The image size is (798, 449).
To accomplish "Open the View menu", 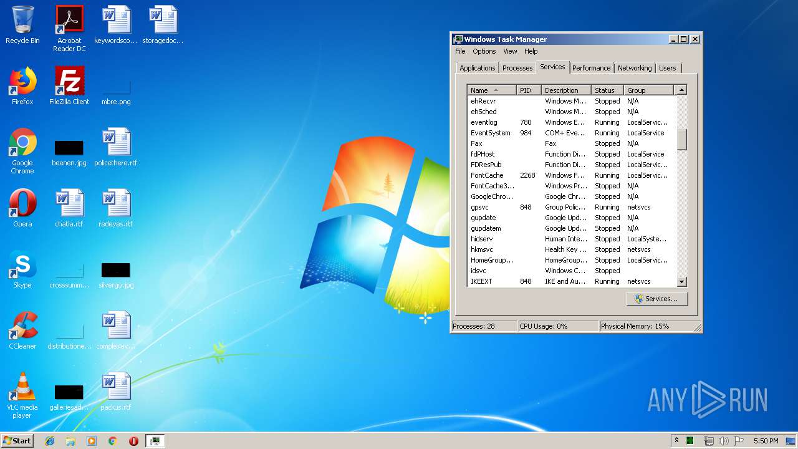I will [510, 51].
